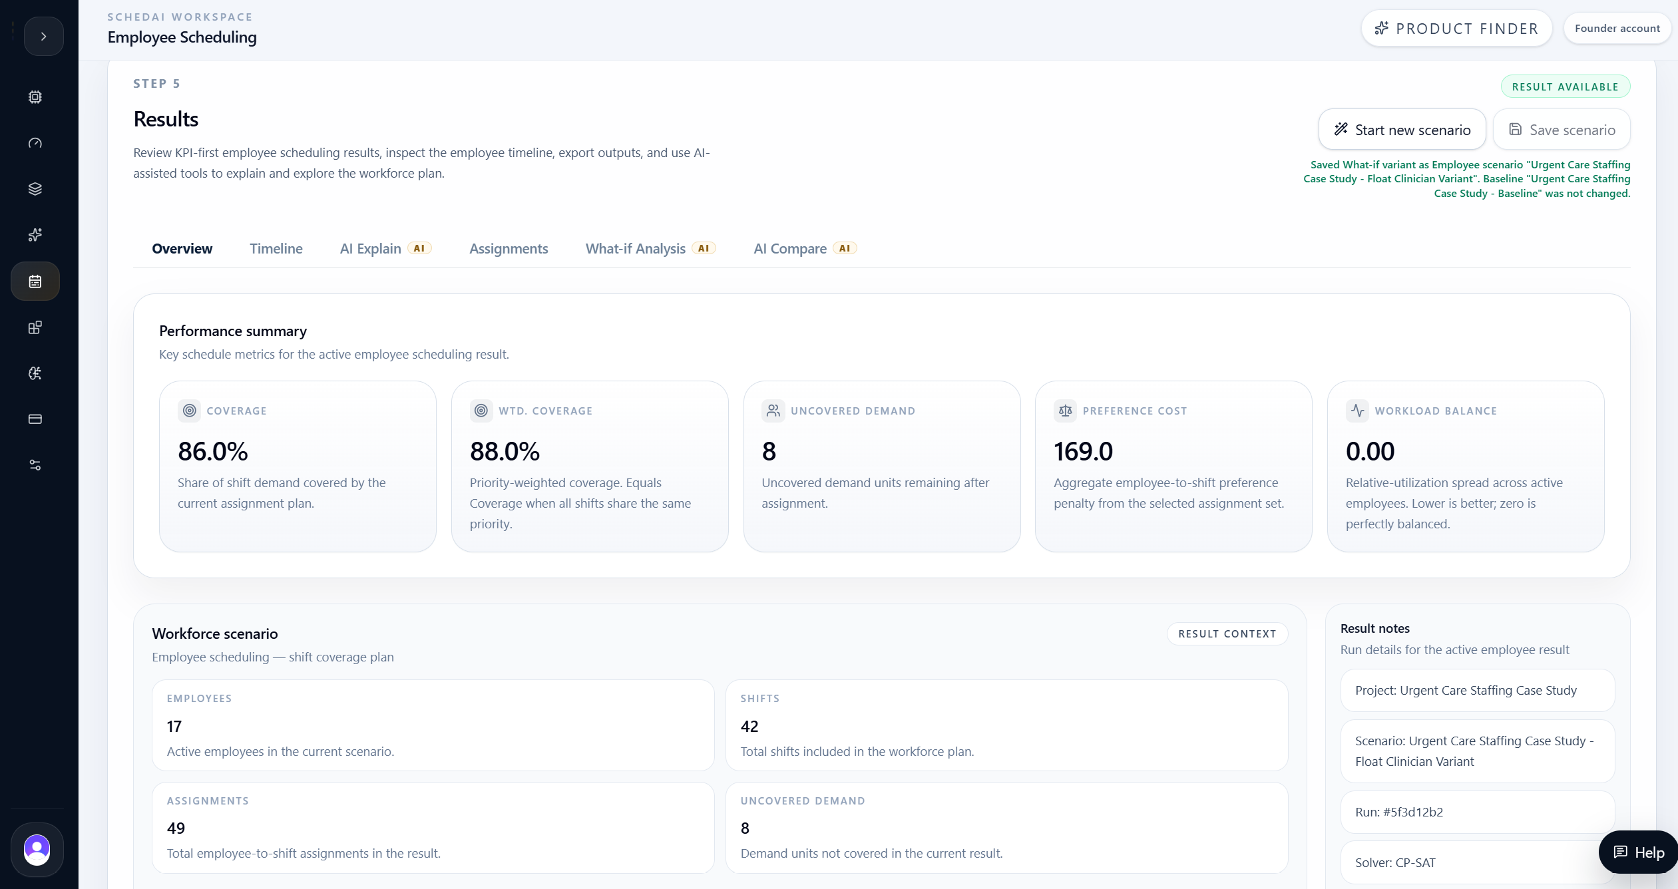
Task: Open the AI Compare tab
Action: 805,249
